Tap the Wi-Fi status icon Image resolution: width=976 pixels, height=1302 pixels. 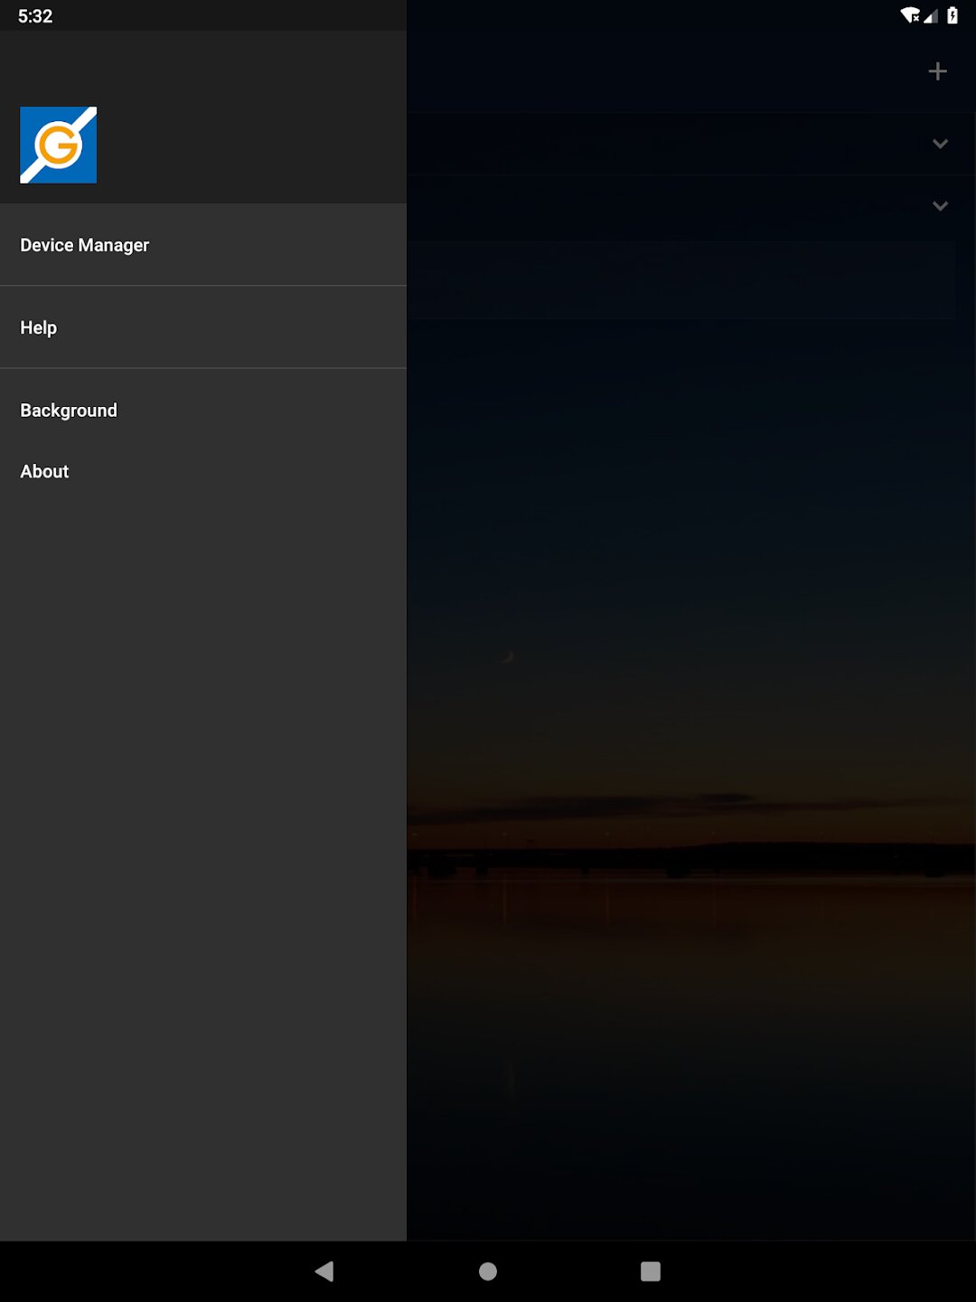click(x=909, y=15)
